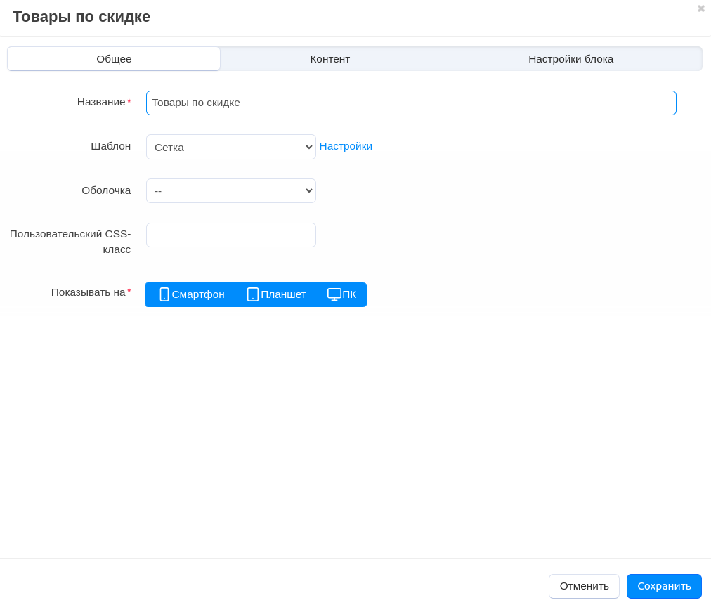Click the Пользовательский CSS-класс input field
This screenshot has height=612, width=711.
tap(230, 235)
